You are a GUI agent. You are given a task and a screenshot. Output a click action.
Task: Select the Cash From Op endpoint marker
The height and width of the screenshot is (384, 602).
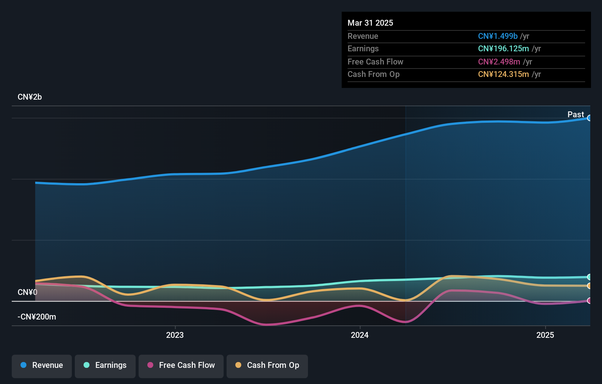(590, 286)
